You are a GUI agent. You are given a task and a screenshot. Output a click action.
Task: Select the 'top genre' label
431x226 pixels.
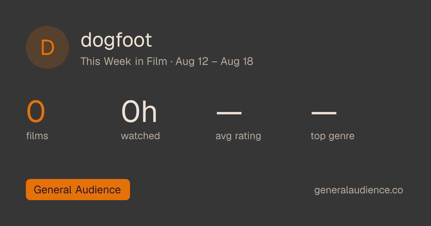click(333, 136)
